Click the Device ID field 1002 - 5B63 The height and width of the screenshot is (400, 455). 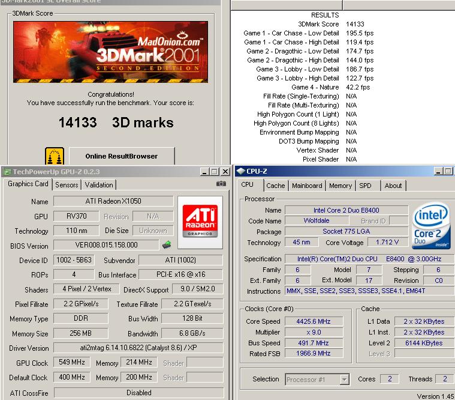[74, 260]
